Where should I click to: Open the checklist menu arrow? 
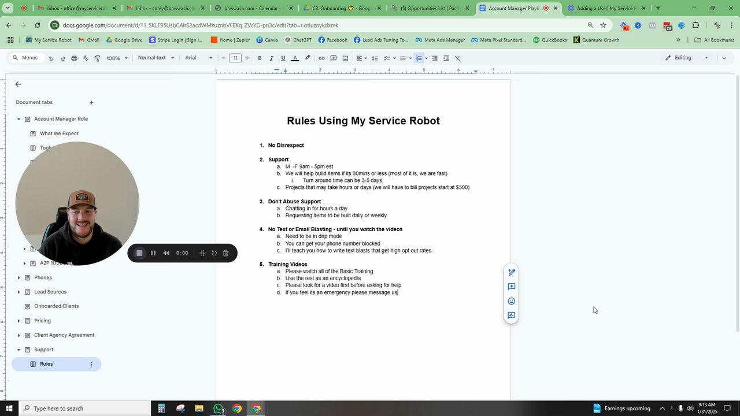pyautogui.click(x=394, y=58)
